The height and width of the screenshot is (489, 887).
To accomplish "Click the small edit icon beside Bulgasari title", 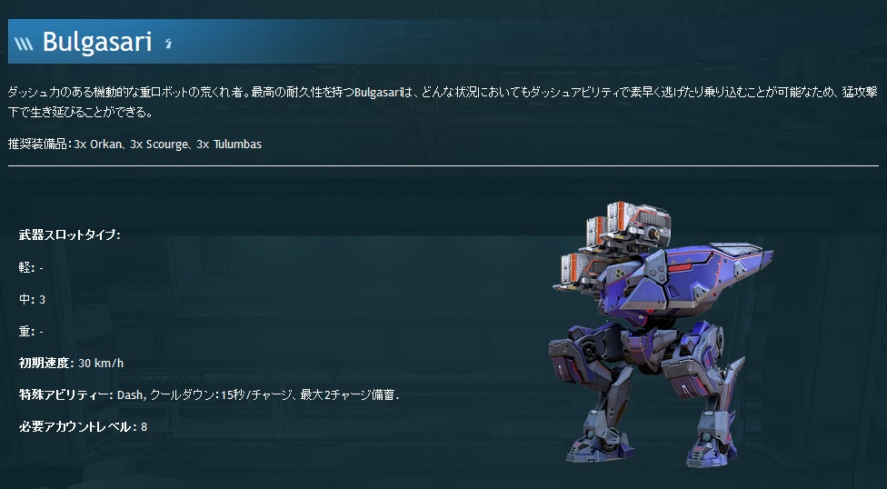I will coord(168,44).
